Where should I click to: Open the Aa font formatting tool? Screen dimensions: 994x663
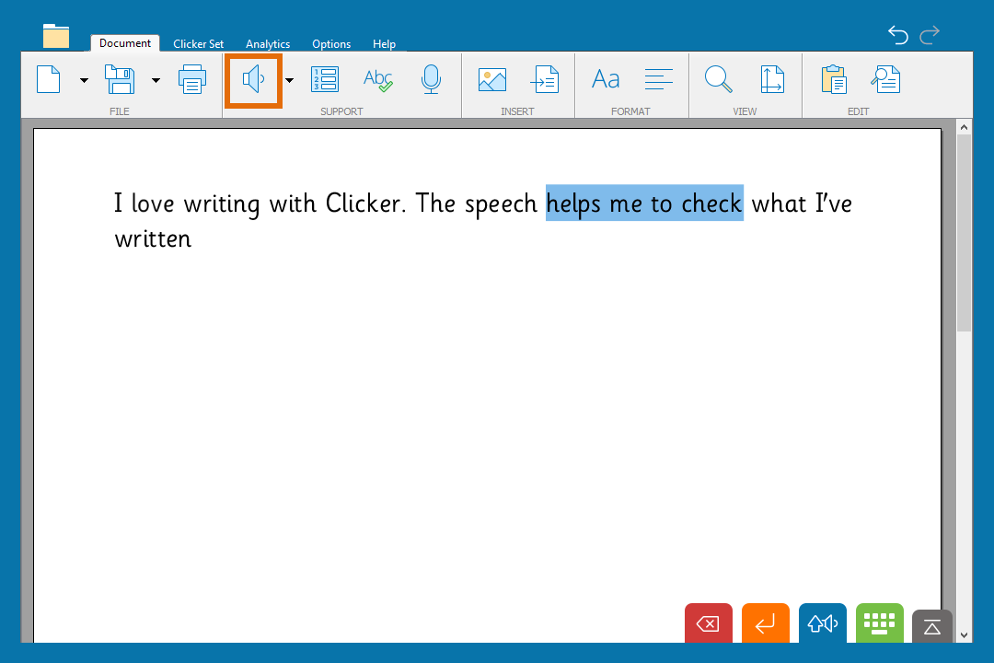[606, 80]
